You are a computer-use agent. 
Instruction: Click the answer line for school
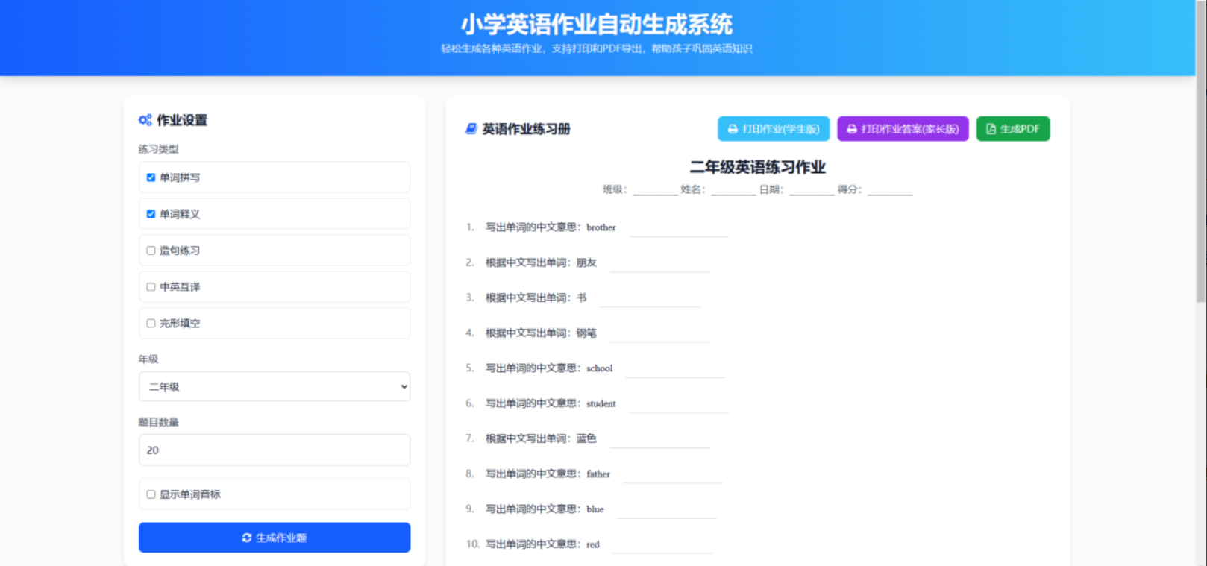pyautogui.click(x=675, y=370)
